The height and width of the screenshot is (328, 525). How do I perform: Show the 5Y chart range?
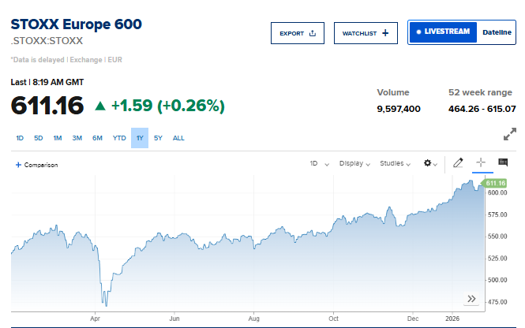[159, 138]
